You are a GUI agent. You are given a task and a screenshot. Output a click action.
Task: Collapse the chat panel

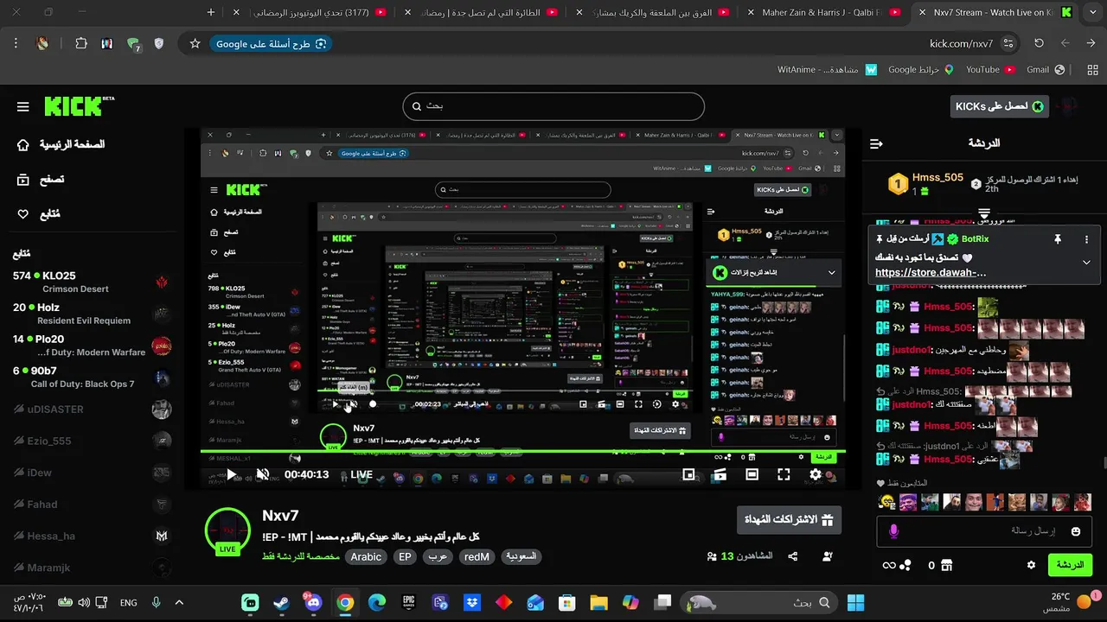coord(876,143)
